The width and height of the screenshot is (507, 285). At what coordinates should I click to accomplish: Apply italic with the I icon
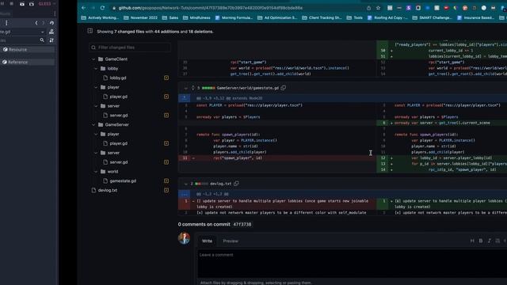pyautogui.click(x=490, y=241)
